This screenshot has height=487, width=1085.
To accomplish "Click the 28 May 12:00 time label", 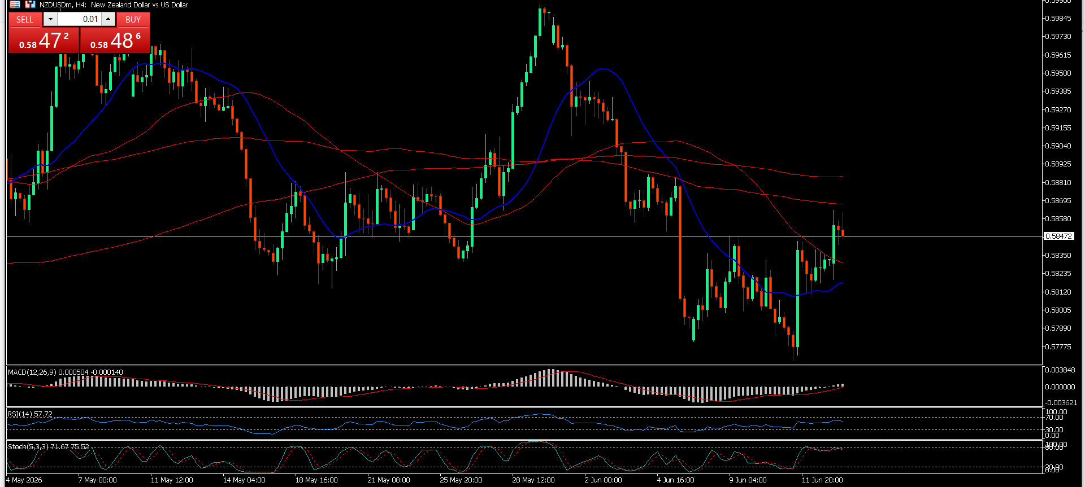I will (533, 480).
